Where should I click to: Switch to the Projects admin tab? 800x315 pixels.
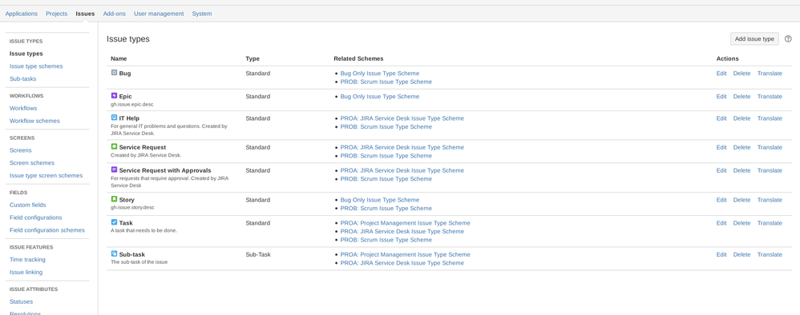click(57, 14)
